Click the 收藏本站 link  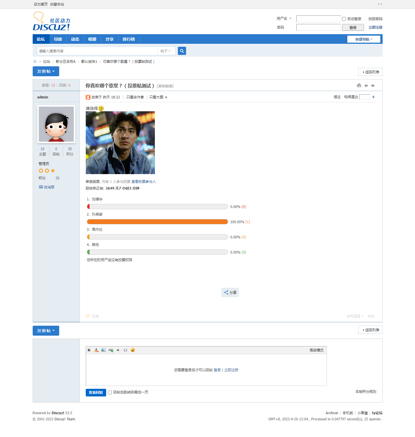(57, 4)
